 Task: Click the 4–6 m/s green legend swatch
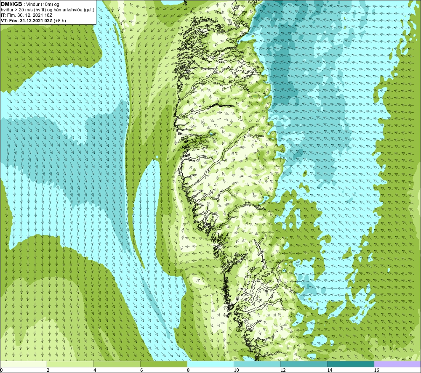pyautogui.click(x=117, y=364)
